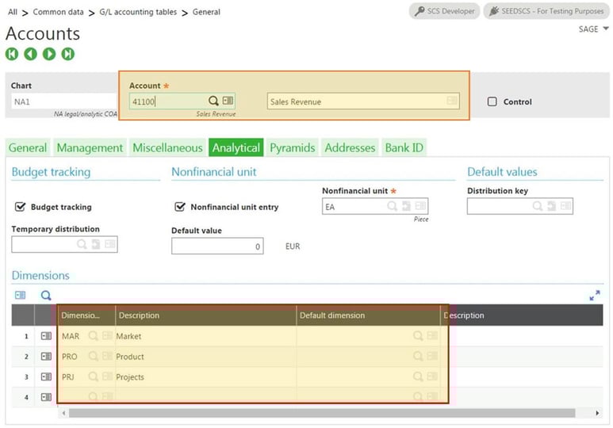Screen dimensions: 613x428
Task: Select the PRJ dimension cell
Action: click(x=86, y=376)
